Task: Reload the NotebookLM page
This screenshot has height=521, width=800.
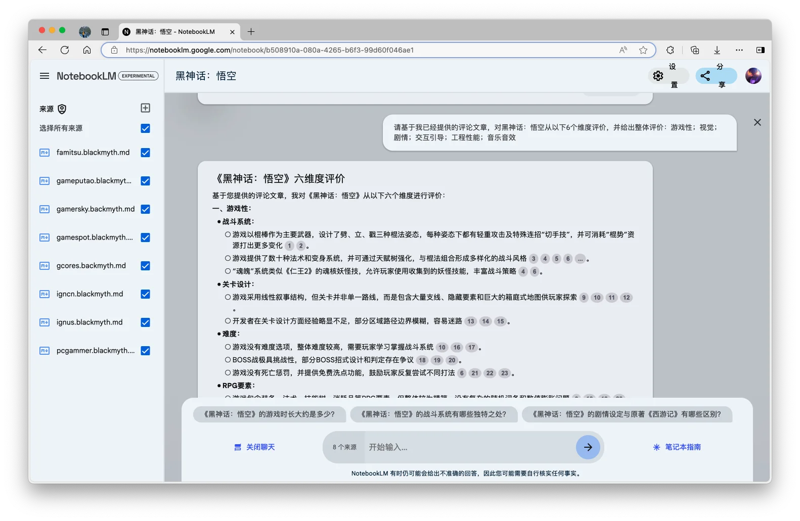Action: point(65,50)
